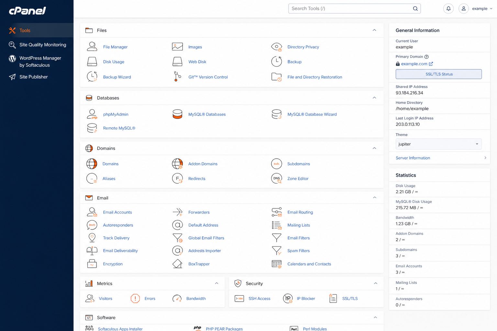
Task: Collapse the Software section
Action: [375, 317]
